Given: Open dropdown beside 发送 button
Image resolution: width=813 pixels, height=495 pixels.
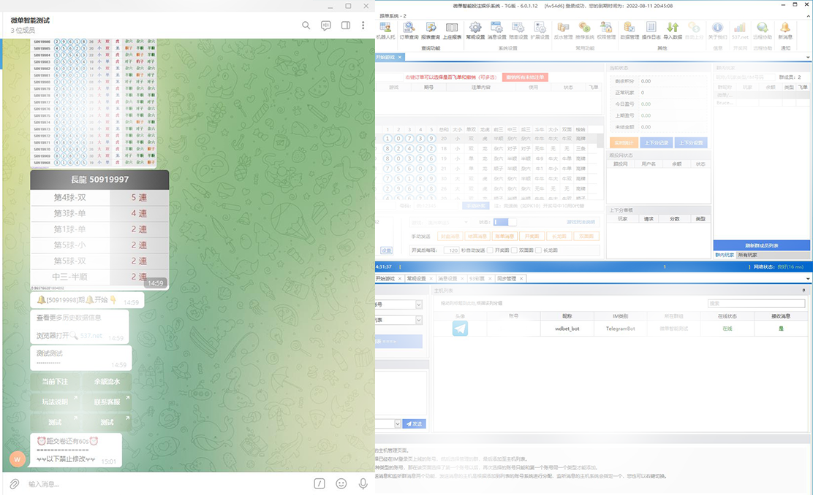Looking at the screenshot, I should (x=398, y=423).
